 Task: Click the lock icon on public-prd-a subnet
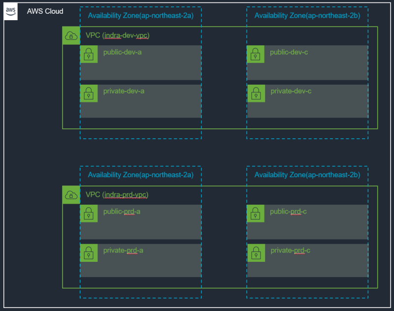tap(89, 214)
